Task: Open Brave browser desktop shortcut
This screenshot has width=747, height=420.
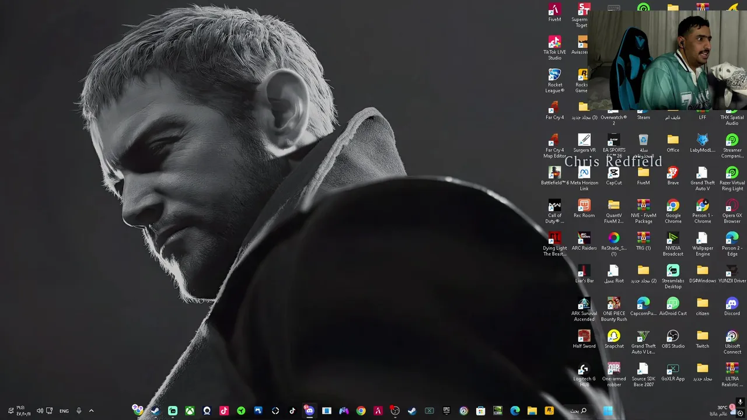Action: (673, 176)
